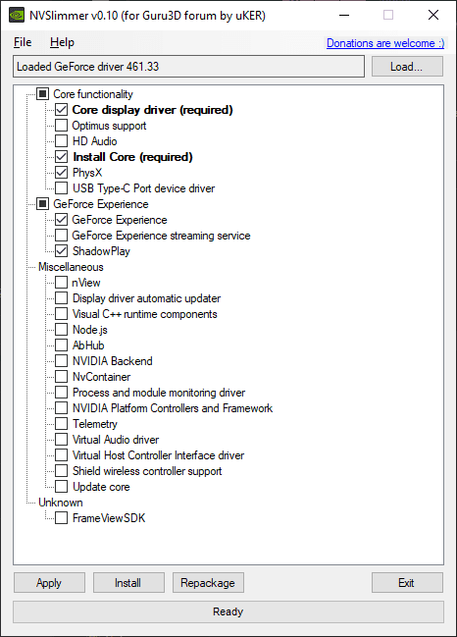This screenshot has height=637, width=457.
Task: Enable the Telemetry checkbox
Action: (x=61, y=424)
